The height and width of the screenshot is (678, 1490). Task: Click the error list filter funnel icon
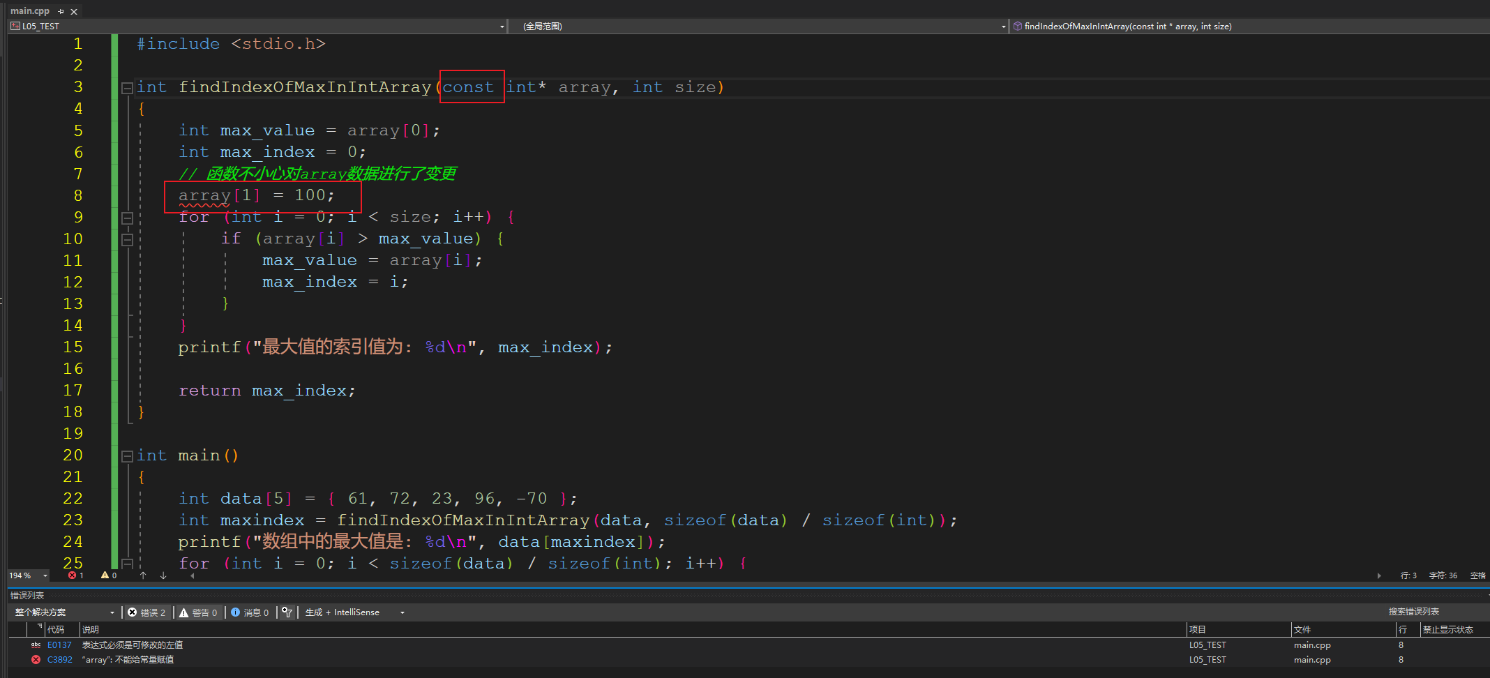(287, 612)
